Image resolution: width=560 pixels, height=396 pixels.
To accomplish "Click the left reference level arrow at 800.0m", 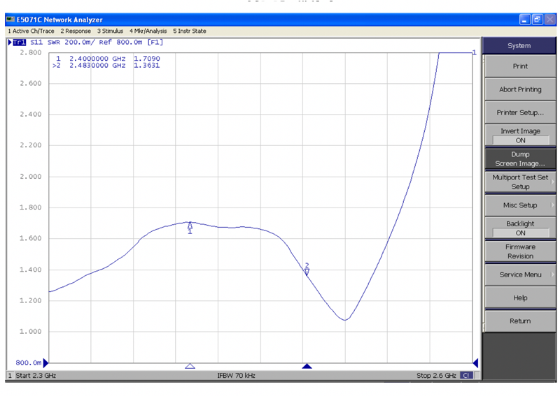I will click(x=46, y=362).
